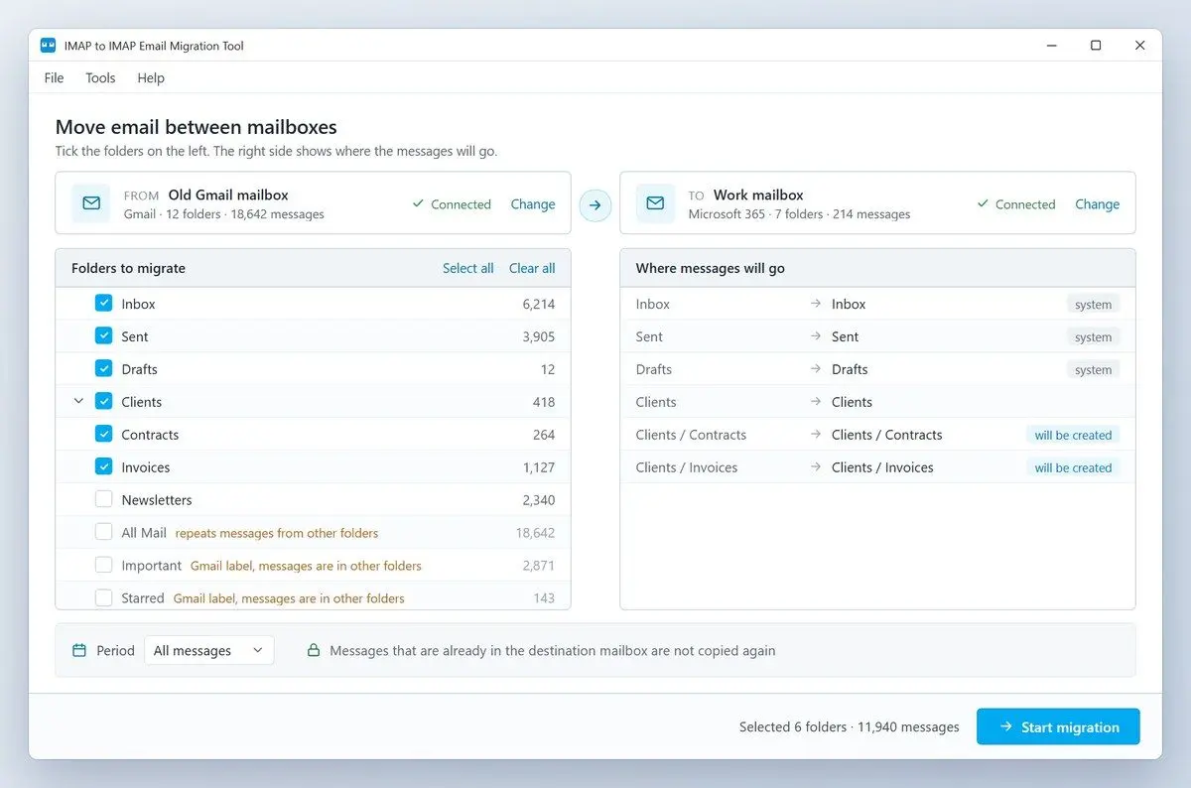Untick the Contracts subfolder checkbox
The image size is (1191, 788).
pos(103,435)
